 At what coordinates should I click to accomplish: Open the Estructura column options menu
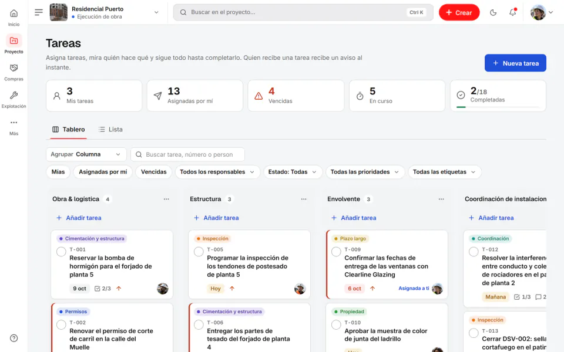[x=304, y=199]
